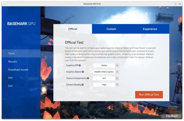Image resolution: width=184 pixels, height=121 pixels.
Task: Click the Basemark GPU Free title bar text
Action: [92, 4]
